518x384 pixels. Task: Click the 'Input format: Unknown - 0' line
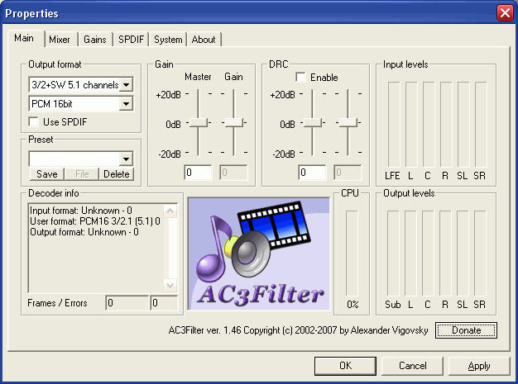tap(81, 211)
